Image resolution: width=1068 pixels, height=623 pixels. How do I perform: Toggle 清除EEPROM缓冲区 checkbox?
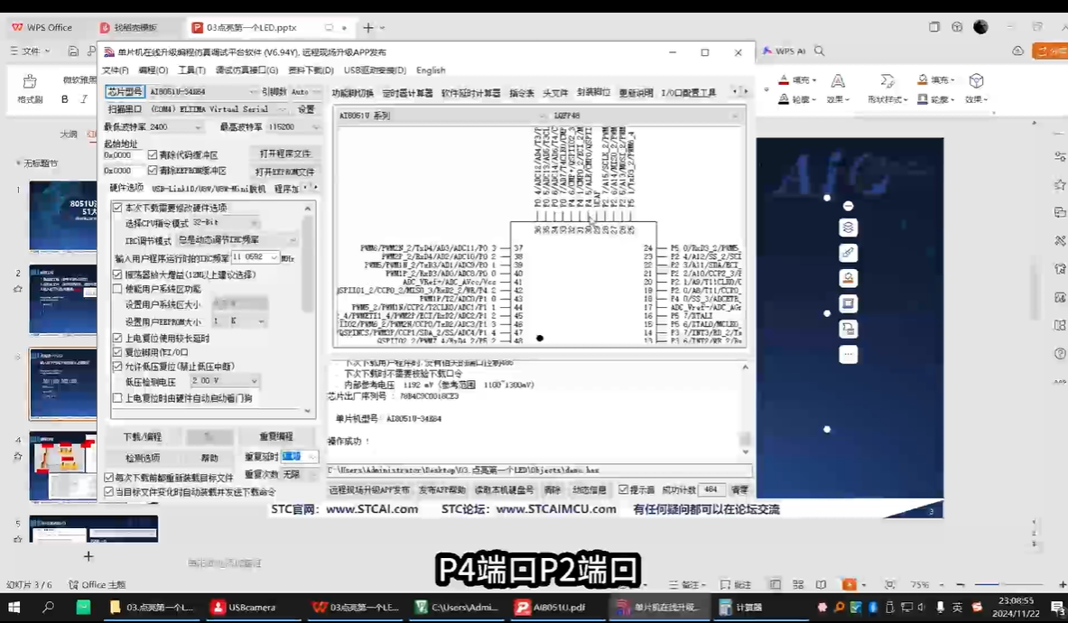pos(153,171)
